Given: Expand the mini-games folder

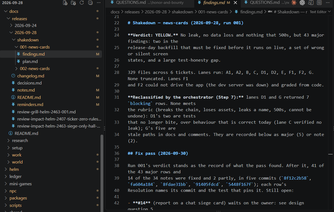Looking at the screenshot, I should (6, 184).
